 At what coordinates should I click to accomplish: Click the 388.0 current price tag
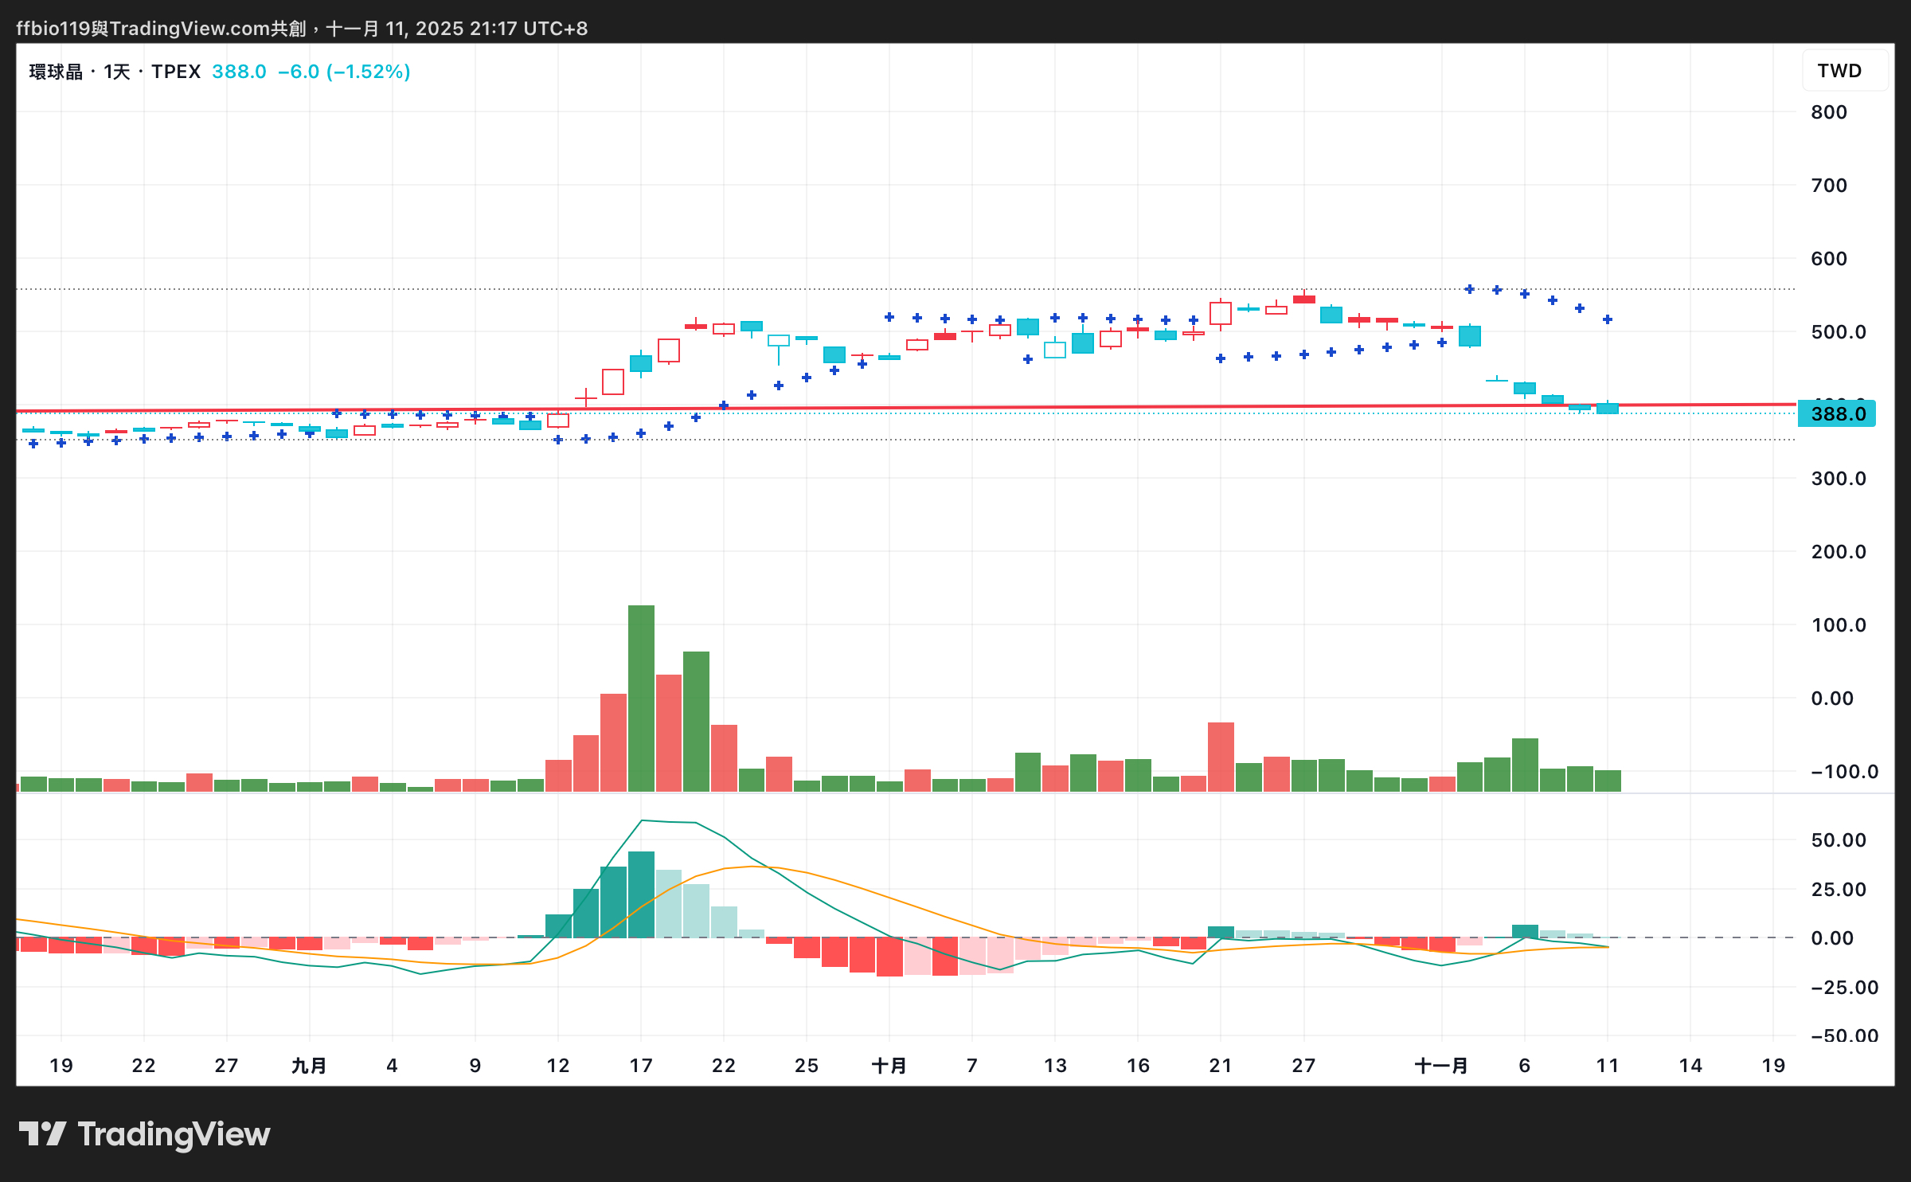[1837, 413]
